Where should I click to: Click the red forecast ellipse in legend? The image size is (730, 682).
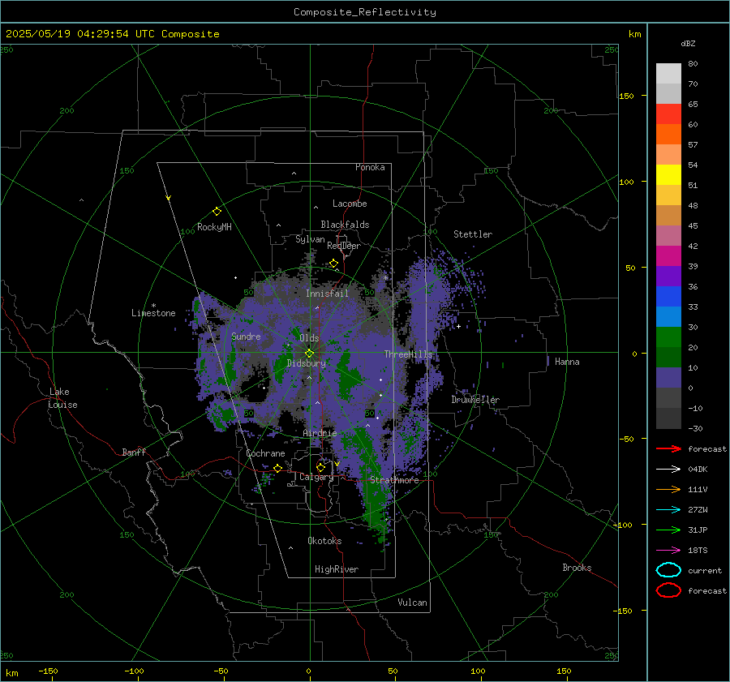[x=668, y=590]
